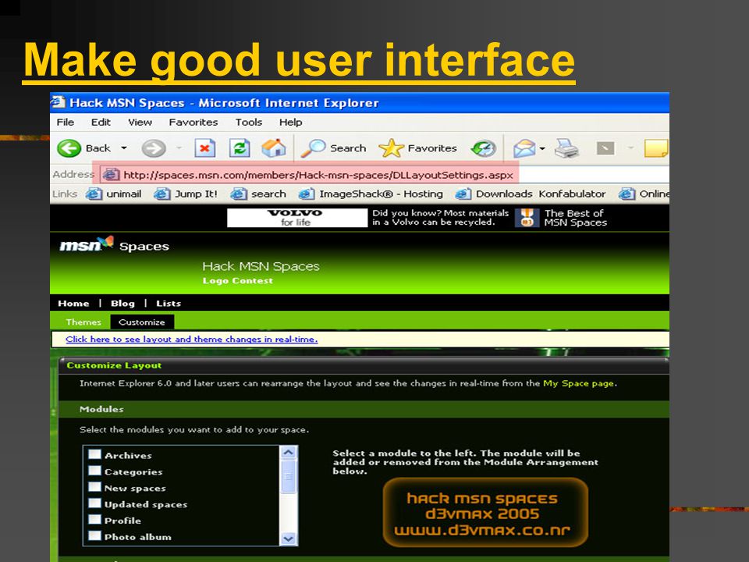The image size is (749, 562).
Task: Open the Tools menu
Action: click(x=248, y=123)
